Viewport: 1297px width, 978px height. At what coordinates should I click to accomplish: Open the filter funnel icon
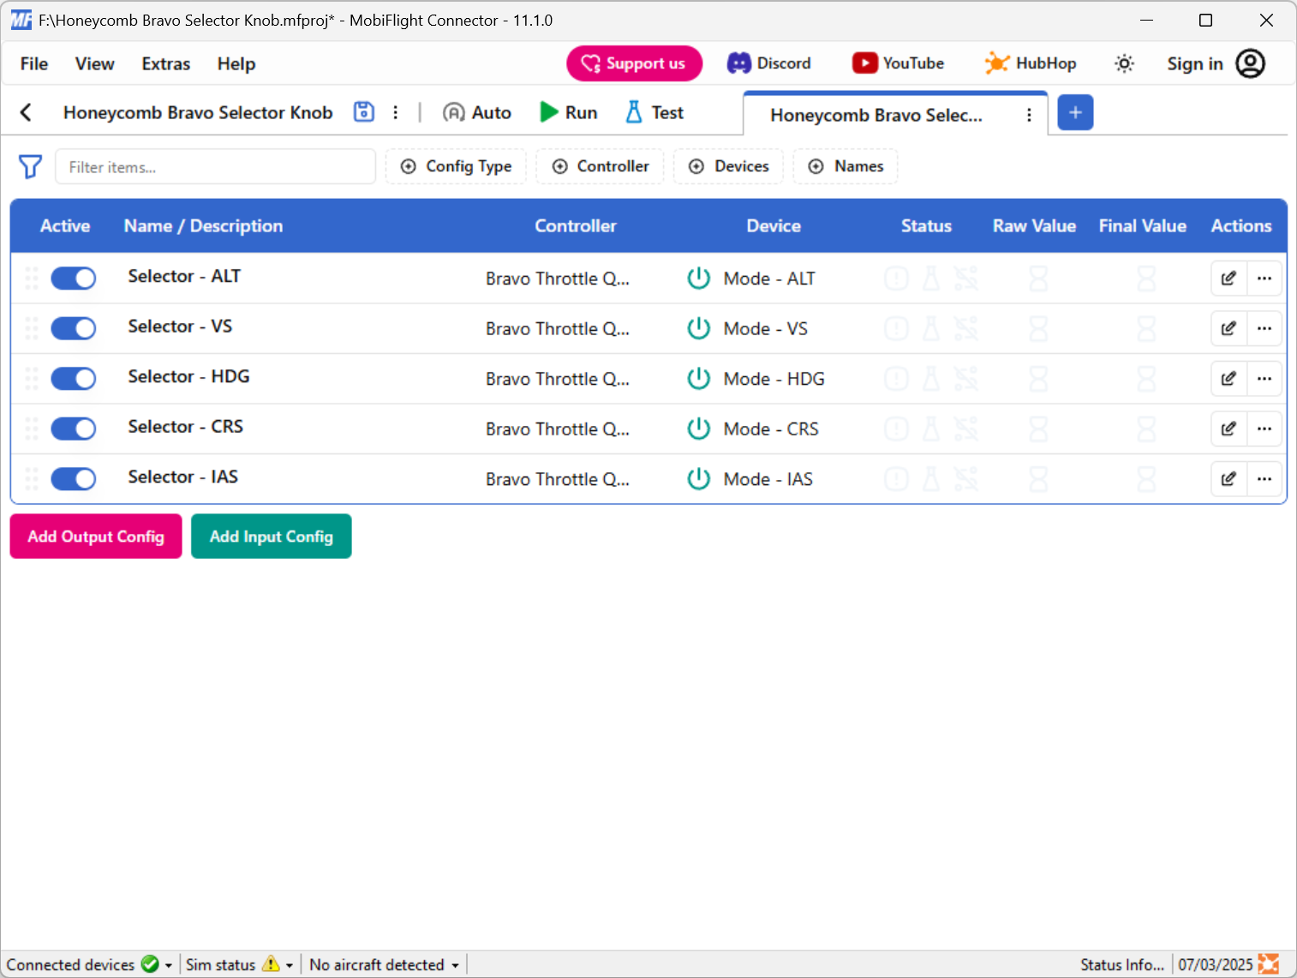30,166
